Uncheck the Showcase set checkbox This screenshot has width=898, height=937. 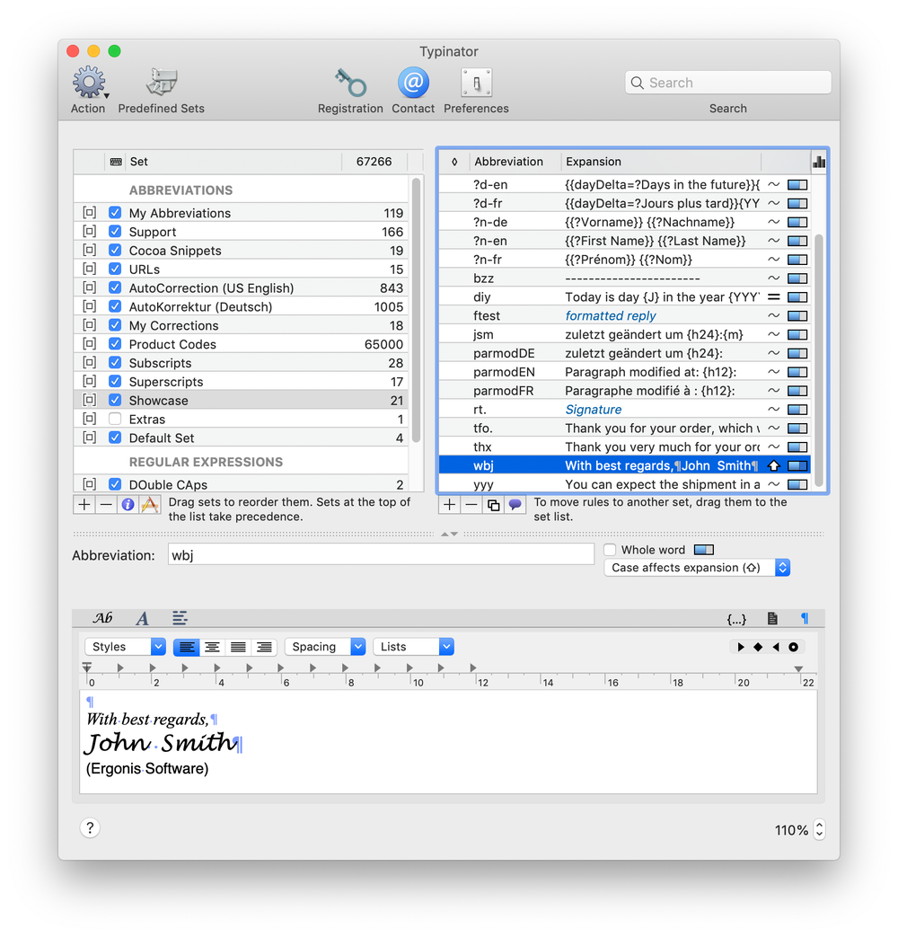click(x=115, y=400)
